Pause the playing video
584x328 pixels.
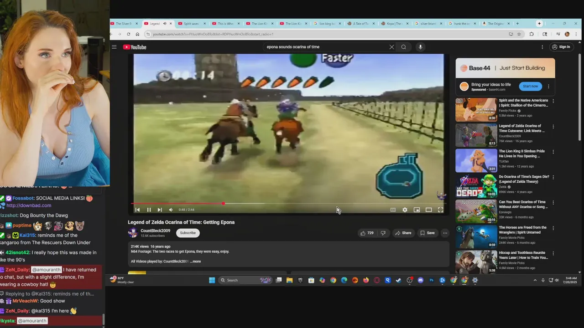point(149,210)
